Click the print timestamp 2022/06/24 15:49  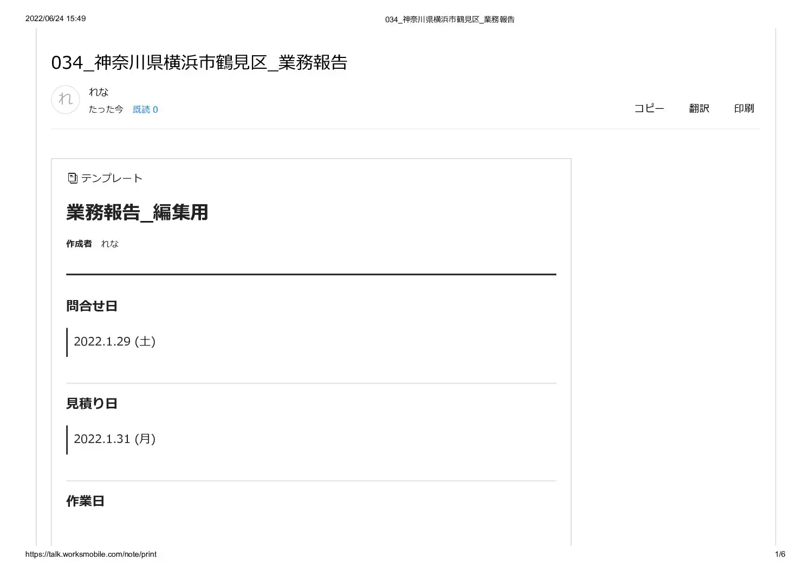coord(55,18)
